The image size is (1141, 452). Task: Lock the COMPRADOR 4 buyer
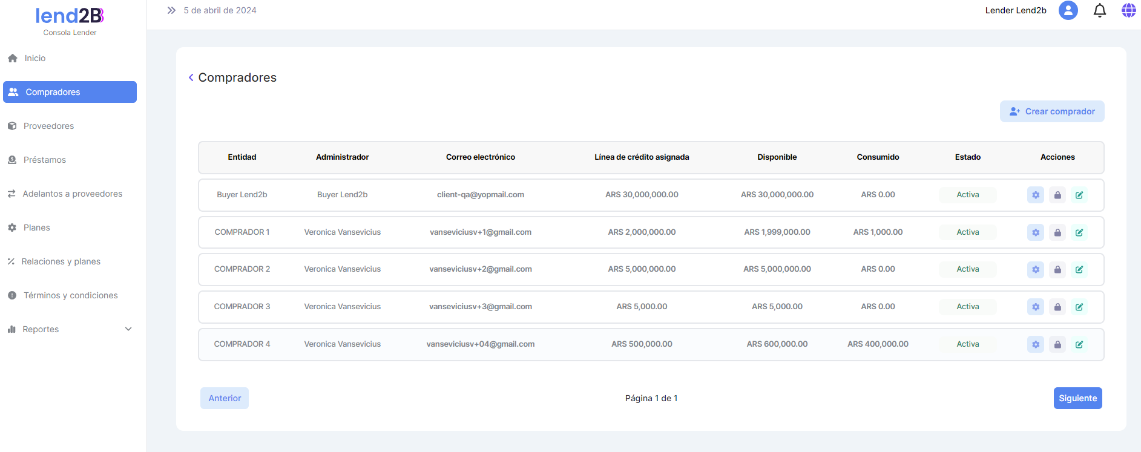(1057, 344)
